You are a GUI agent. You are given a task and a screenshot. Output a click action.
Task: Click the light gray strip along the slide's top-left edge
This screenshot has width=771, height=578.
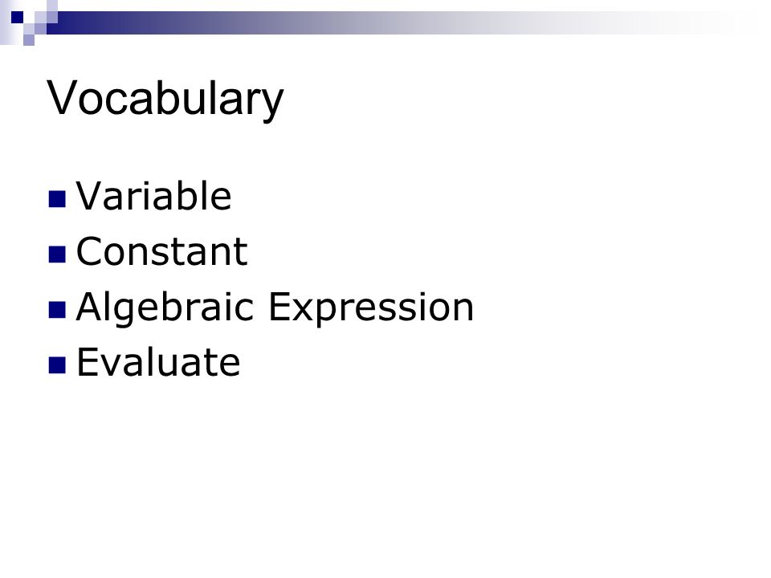5,22
